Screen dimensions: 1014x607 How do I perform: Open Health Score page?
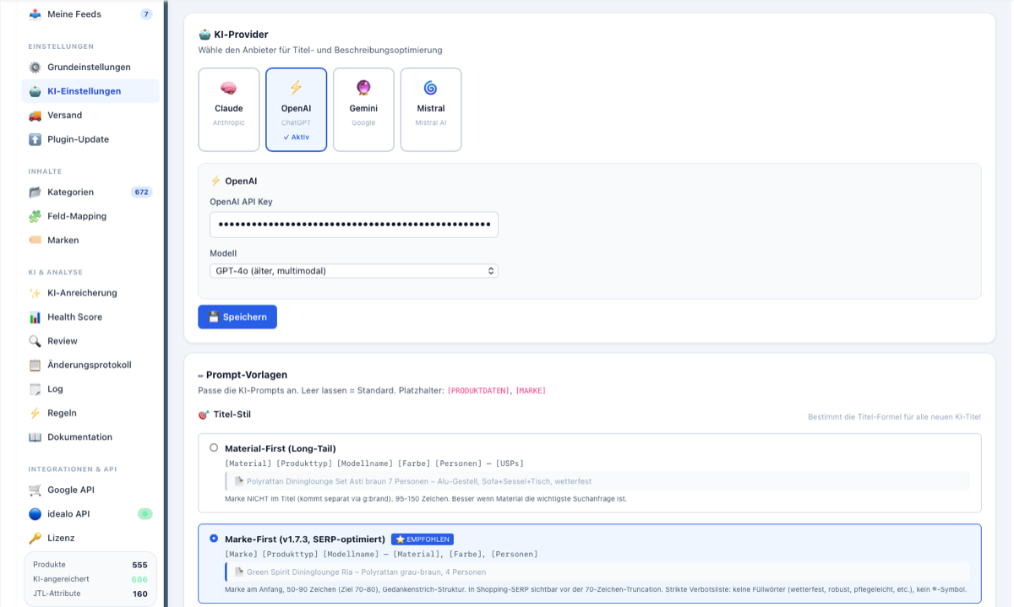coord(90,317)
